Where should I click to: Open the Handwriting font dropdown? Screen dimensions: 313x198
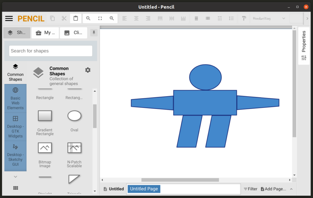click(x=269, y=18)
